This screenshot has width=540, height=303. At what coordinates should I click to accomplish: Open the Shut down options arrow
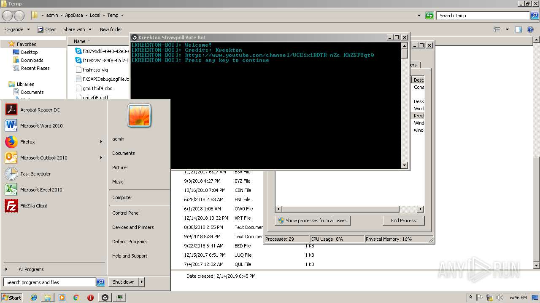coord(142,282)
